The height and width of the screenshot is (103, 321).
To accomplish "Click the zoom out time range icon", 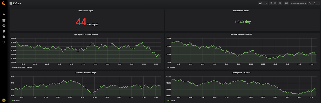I will pyautogui.click(x=310, y=3).
